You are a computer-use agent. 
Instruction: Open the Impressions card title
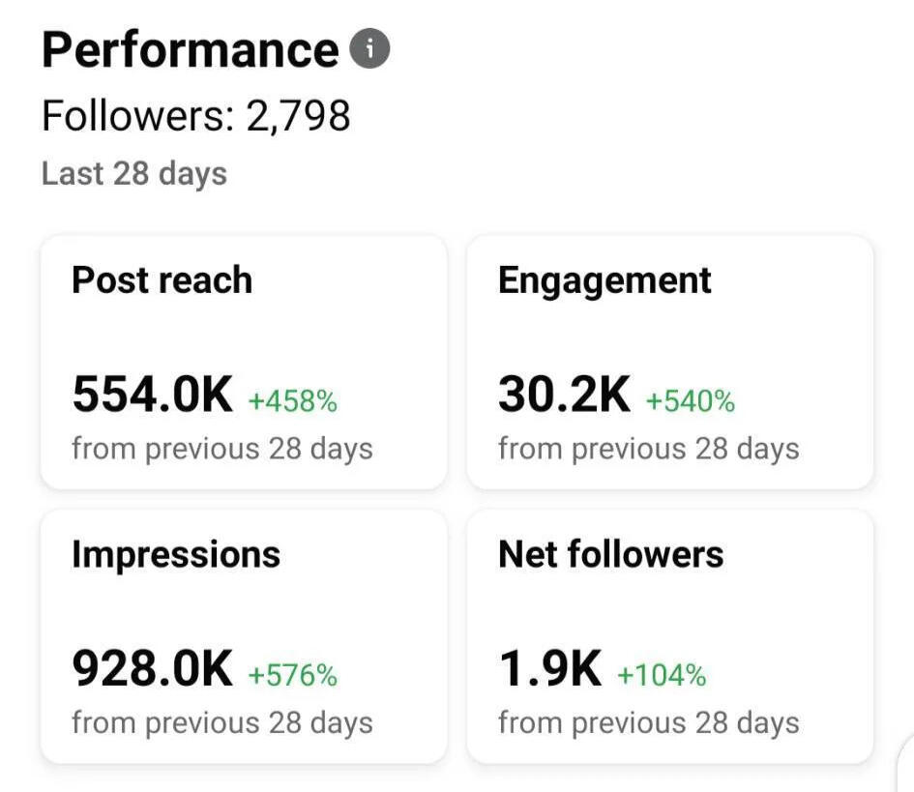(x=176, y=554)
